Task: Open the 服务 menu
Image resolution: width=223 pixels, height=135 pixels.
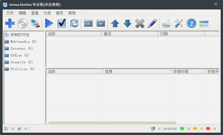Action: point(59,13)
